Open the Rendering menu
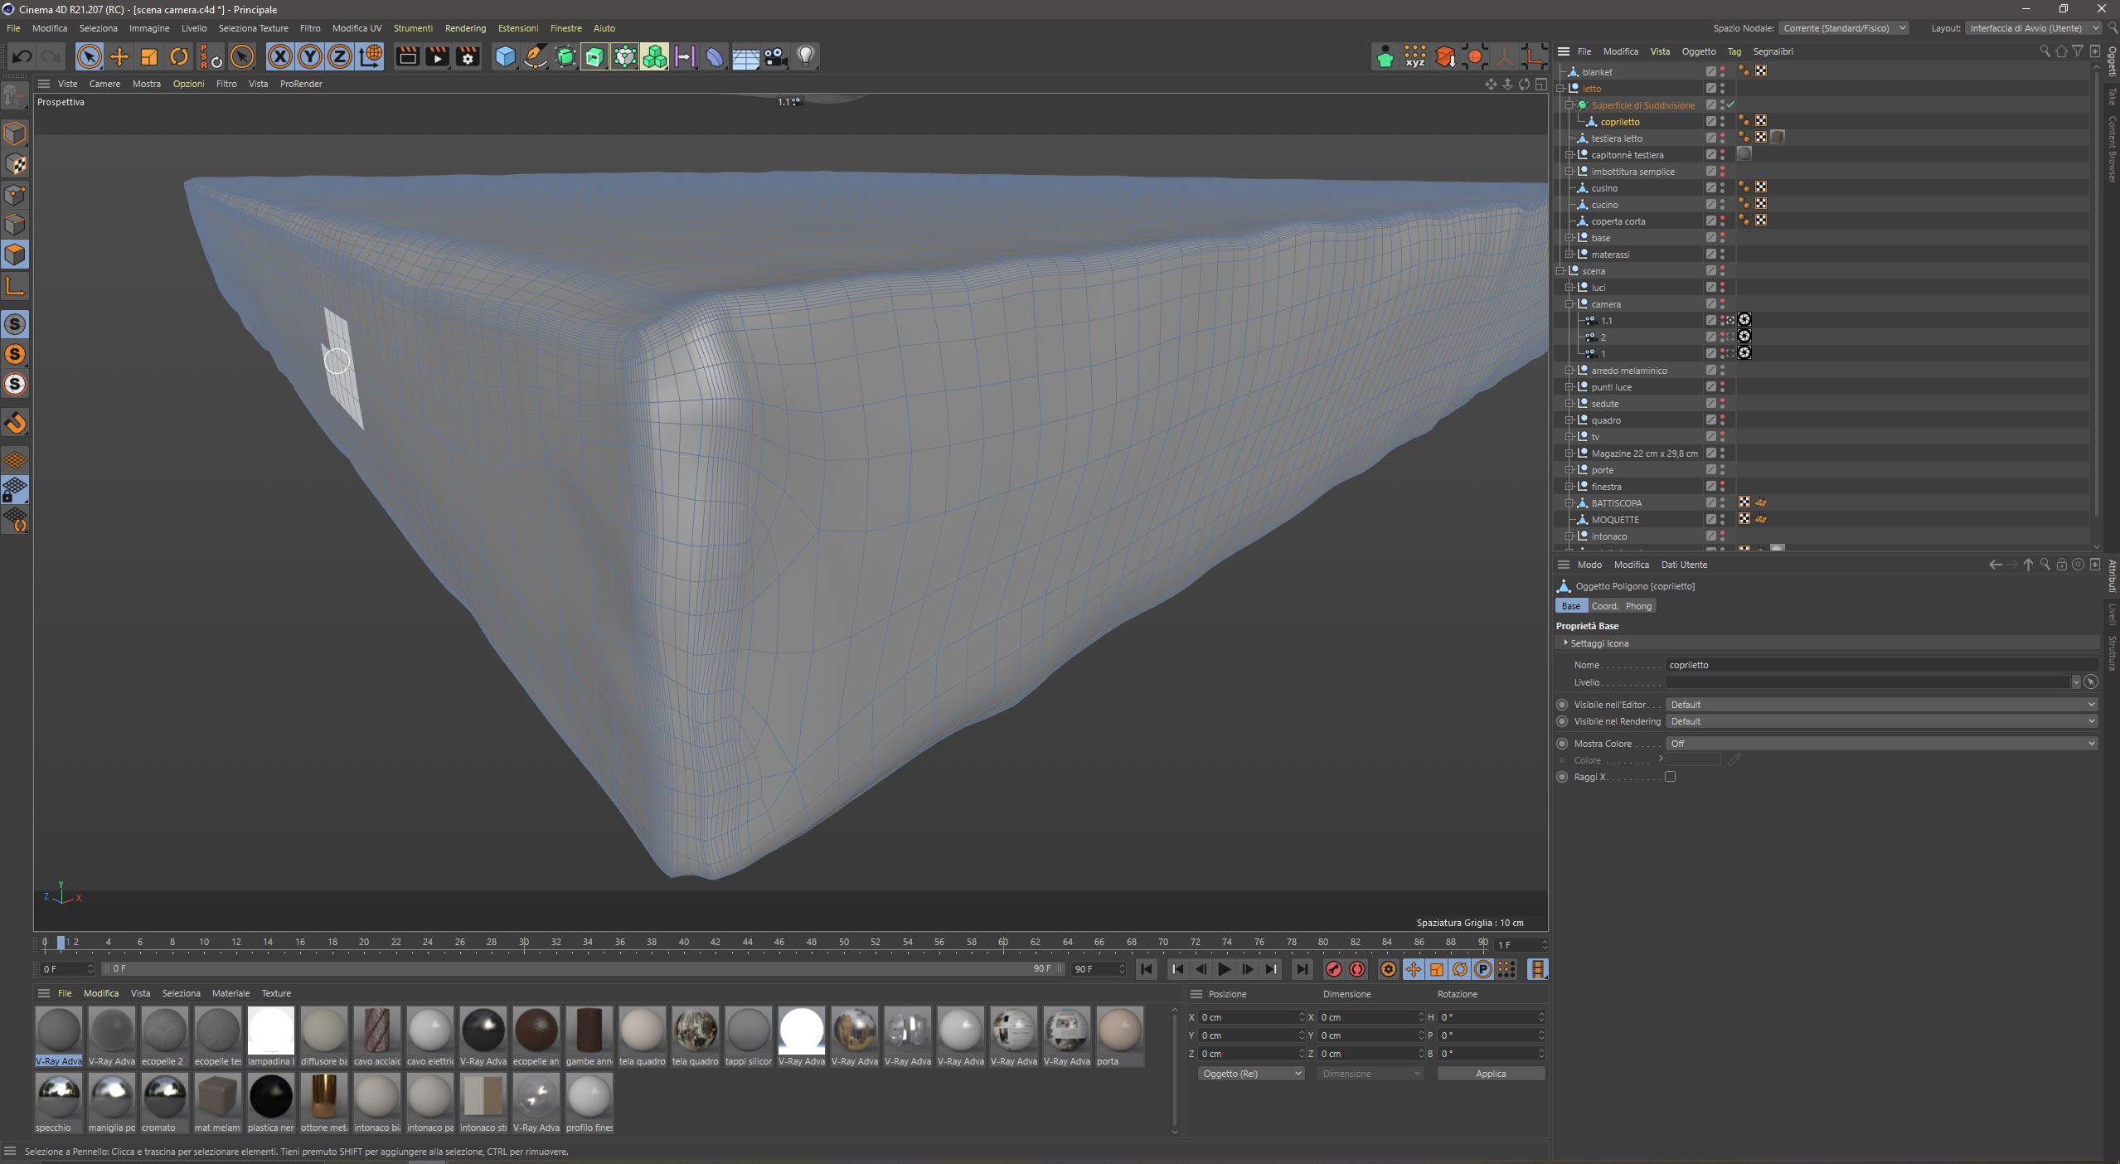 (464, 28)
